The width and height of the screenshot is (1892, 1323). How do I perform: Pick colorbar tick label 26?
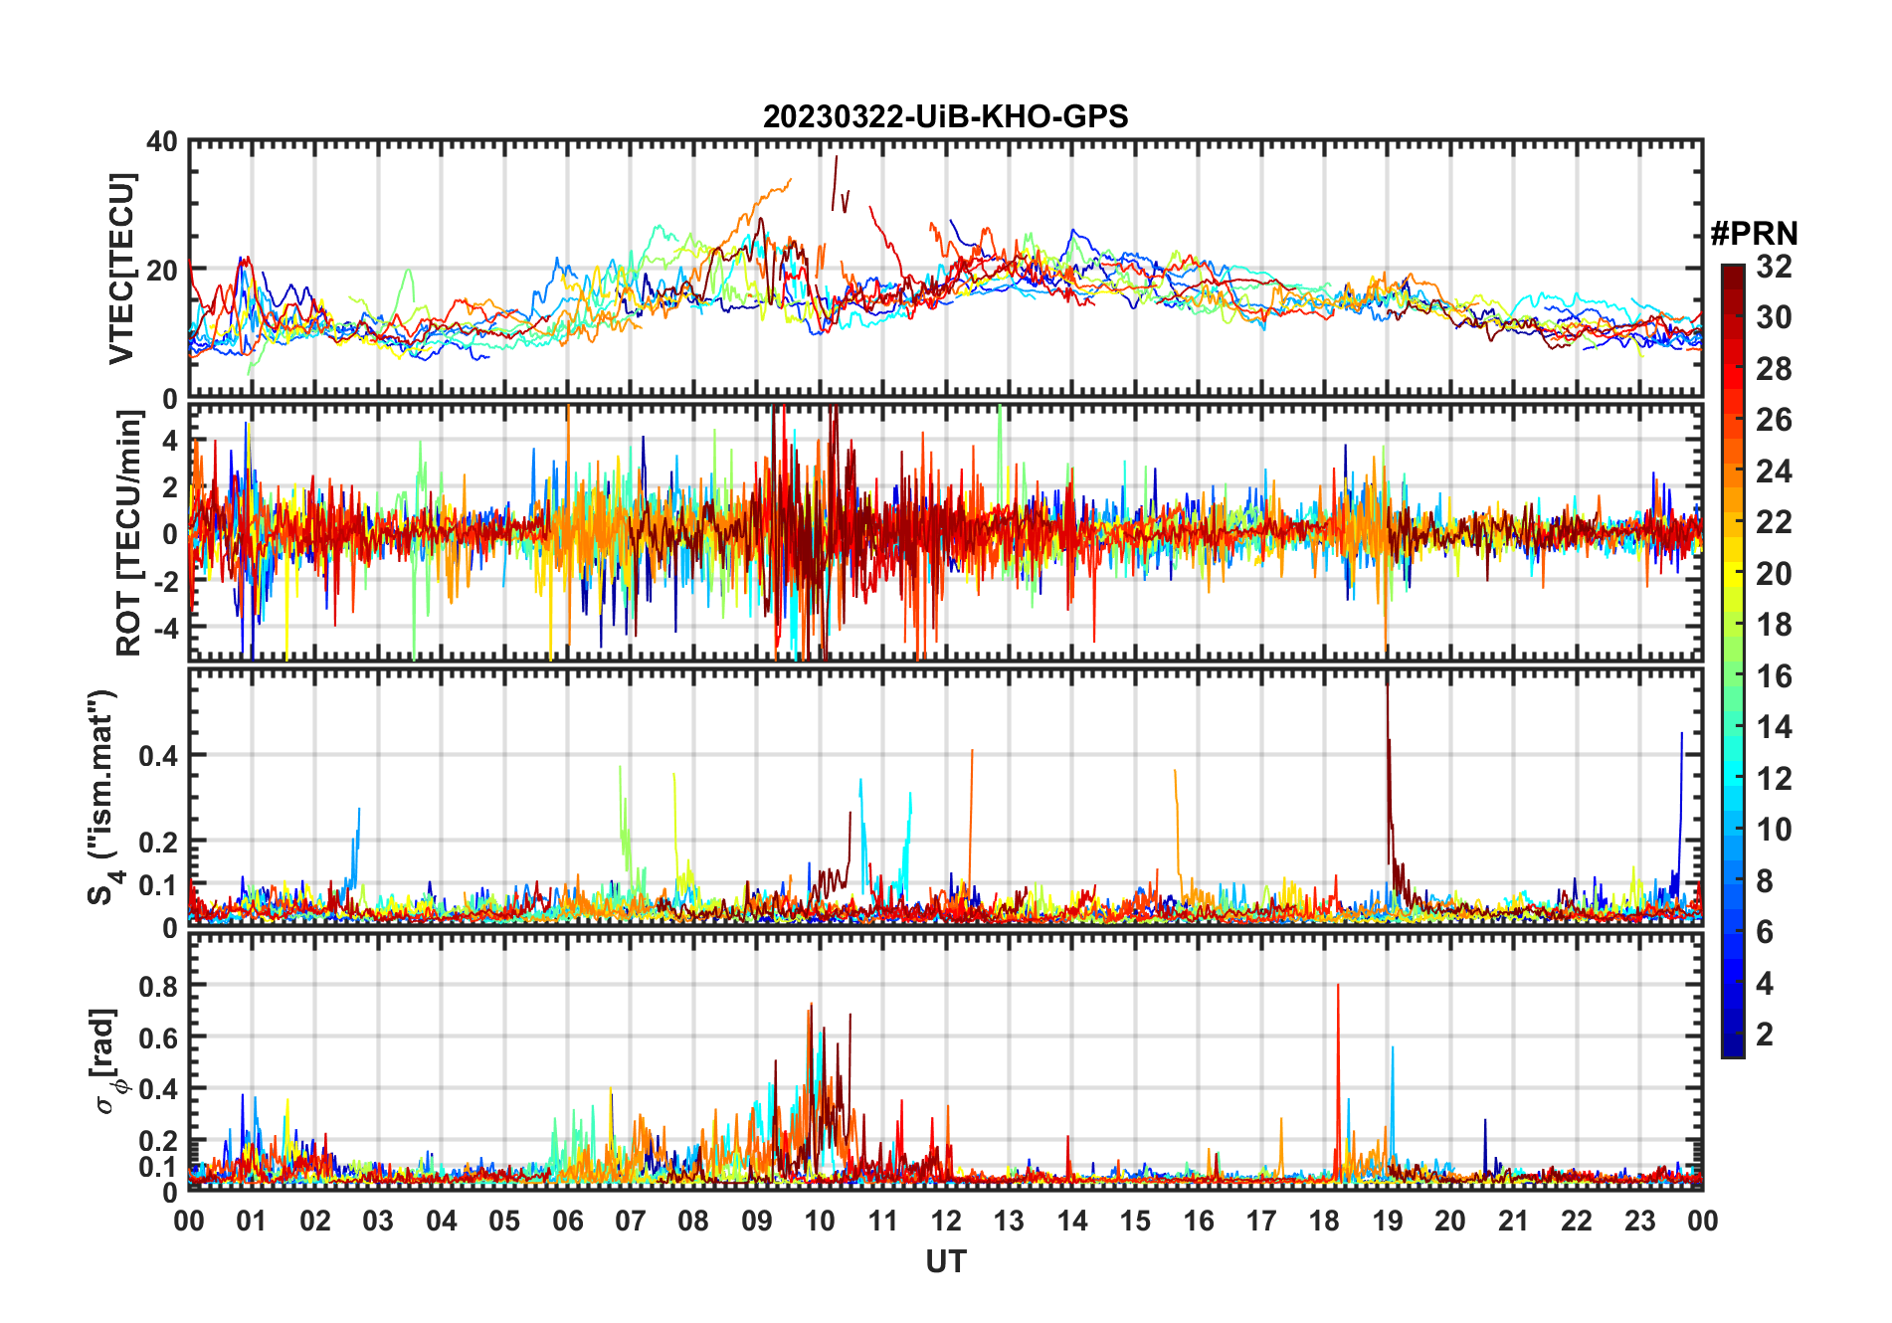point(1774,420)
